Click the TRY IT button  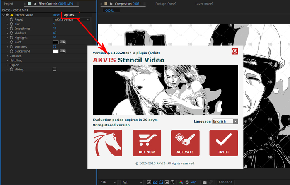(224, 143)
